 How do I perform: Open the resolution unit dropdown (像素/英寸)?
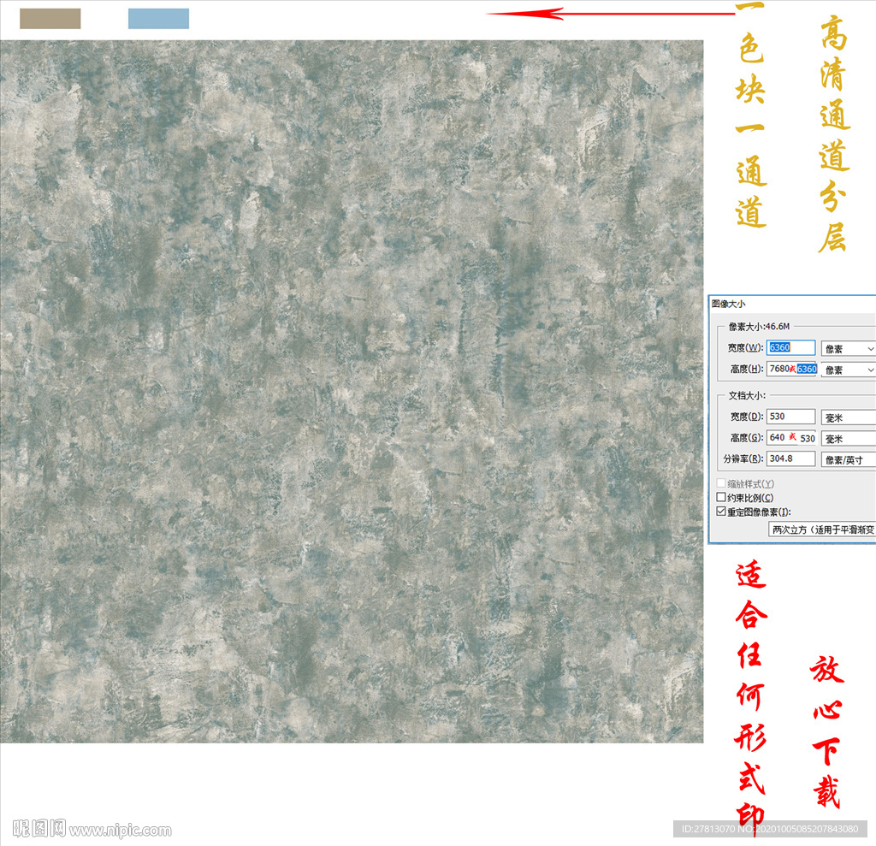click(848, 460)
